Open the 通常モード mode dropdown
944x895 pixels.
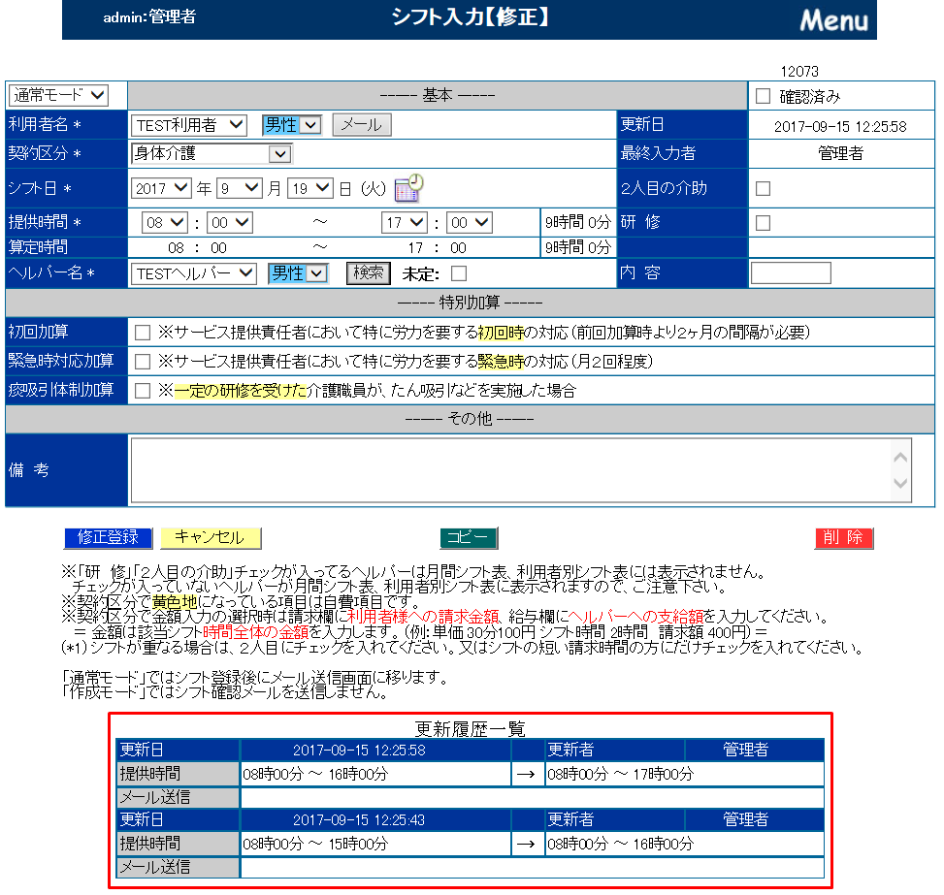pos(58,95)
